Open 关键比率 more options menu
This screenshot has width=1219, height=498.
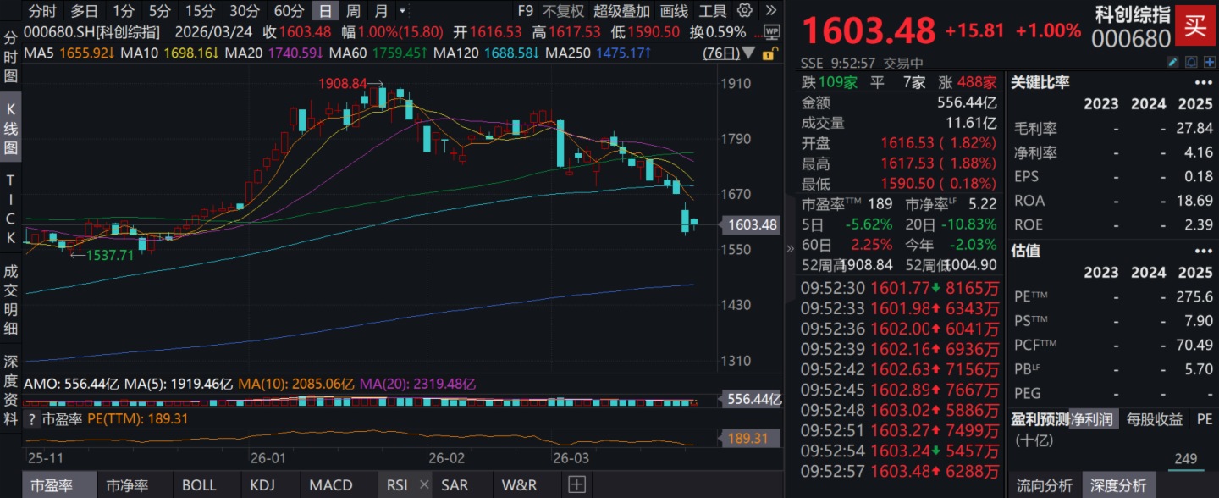1203,83
